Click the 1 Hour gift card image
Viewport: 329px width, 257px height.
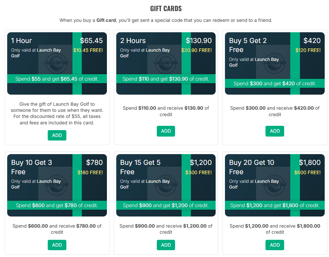[57, 63]
